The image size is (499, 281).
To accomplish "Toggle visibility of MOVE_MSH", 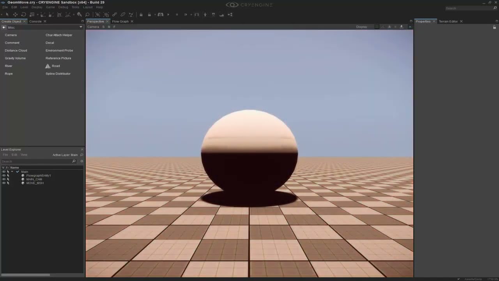I will 4,183.
